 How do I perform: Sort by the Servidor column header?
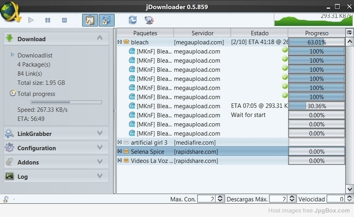point(202,33)
